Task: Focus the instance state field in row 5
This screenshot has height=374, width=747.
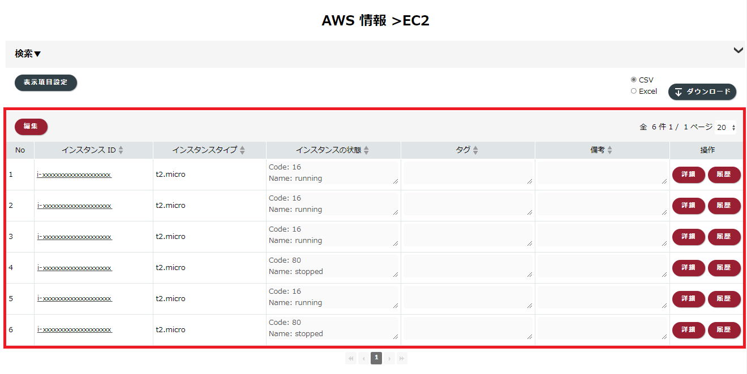Action: coord(333,297)
